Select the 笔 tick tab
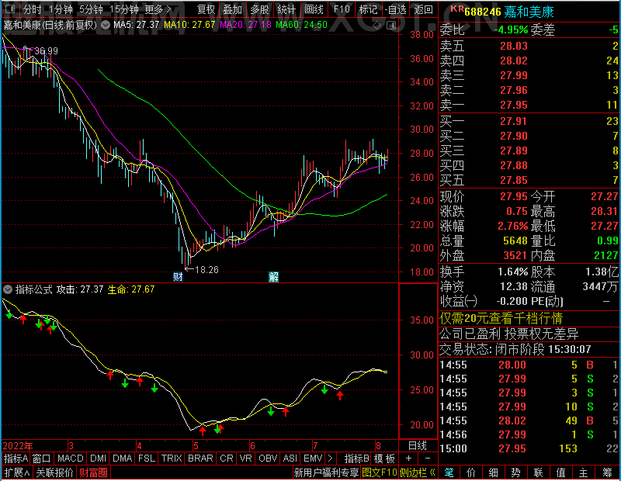621x481 pixels. coord(449,472)
